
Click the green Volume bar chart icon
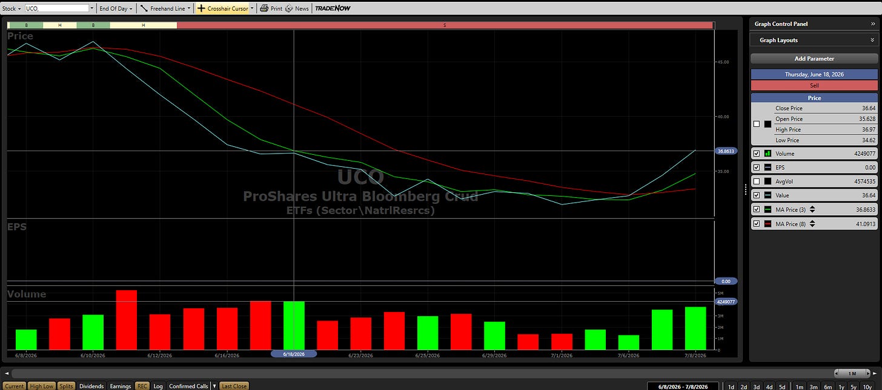[768, 154]
